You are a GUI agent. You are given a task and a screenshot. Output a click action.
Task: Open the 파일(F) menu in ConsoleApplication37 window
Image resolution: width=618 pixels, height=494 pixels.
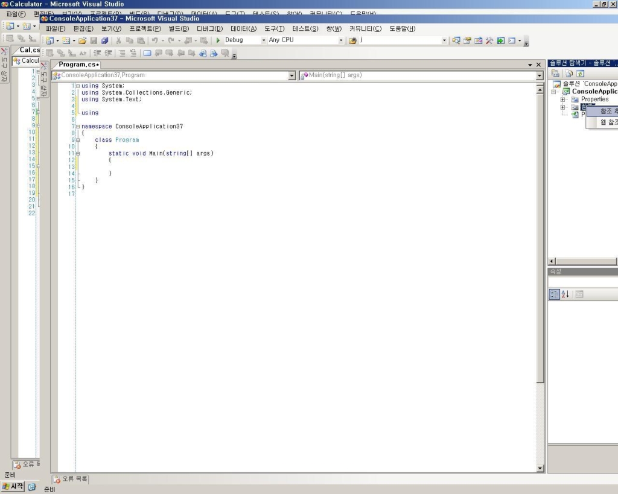pyautogui.click(x=56, y=29)
